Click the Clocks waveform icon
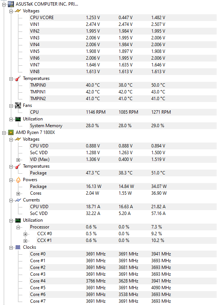This screenshot has height=305, width=217. coord(18,247)
